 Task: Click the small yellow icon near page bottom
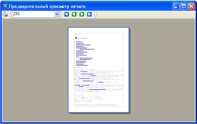(x=83, y=99)
